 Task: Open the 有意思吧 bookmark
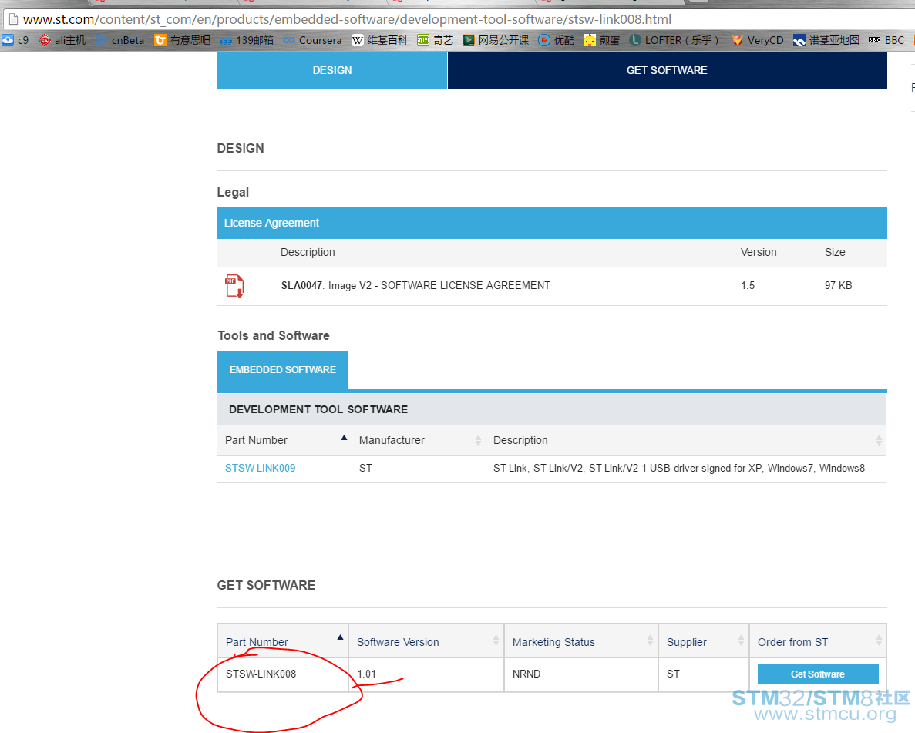pos(182,40)
